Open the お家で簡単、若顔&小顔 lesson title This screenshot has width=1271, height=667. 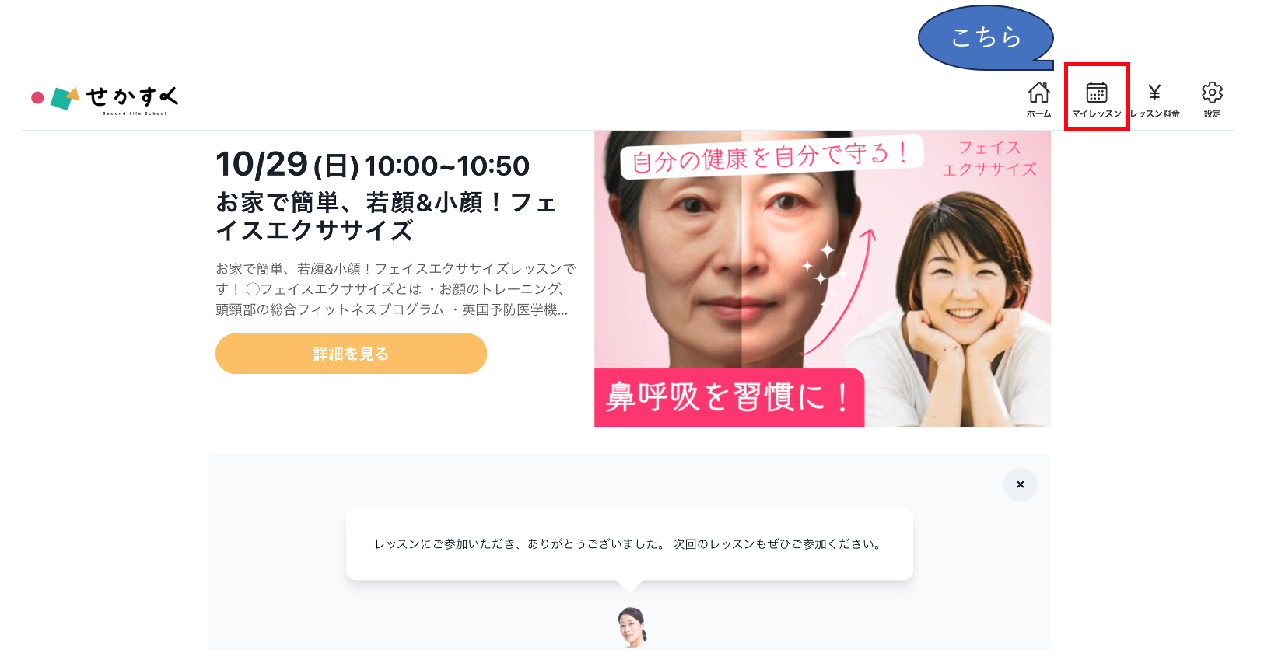coord(386,216)
